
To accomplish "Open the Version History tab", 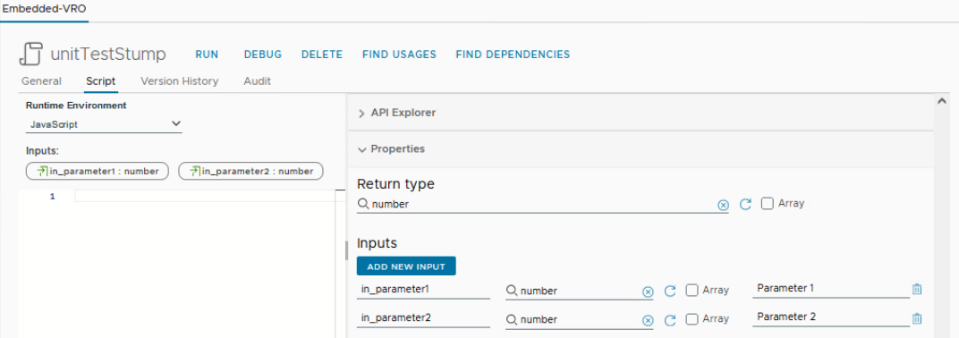I will coord(179,81).
